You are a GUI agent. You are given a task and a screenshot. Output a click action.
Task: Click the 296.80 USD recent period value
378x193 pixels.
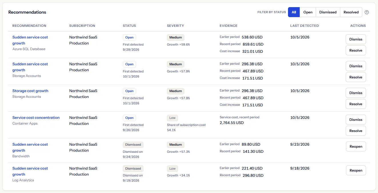point(253,176)
